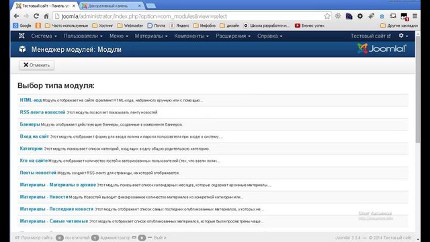Open Часто используемые bookmarks folder

[67, 26]
